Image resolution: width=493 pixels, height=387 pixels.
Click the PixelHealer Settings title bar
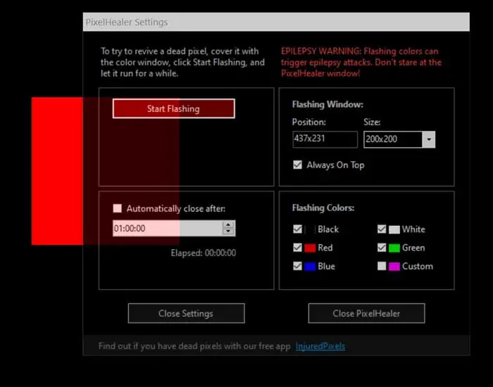[276, 22]
